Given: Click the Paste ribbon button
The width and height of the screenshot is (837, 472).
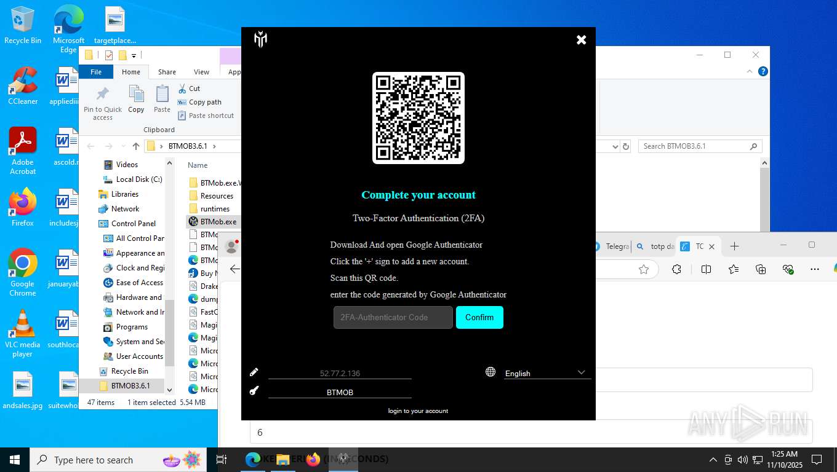Looking at the screenshot, I should tap(162, 100).
